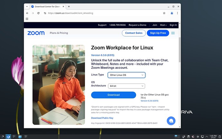Bookmark this page with the star icon
The height and width of the screenshot is (139, 222).
click(x=164, y=13)
